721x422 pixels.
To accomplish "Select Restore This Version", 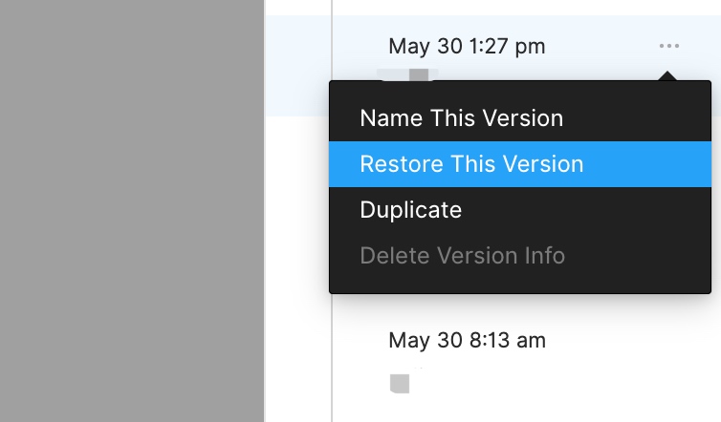I will click(520, 164).
